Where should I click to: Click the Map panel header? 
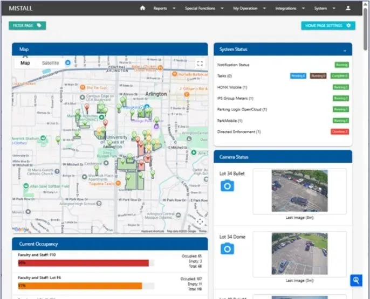click(110, 49)
